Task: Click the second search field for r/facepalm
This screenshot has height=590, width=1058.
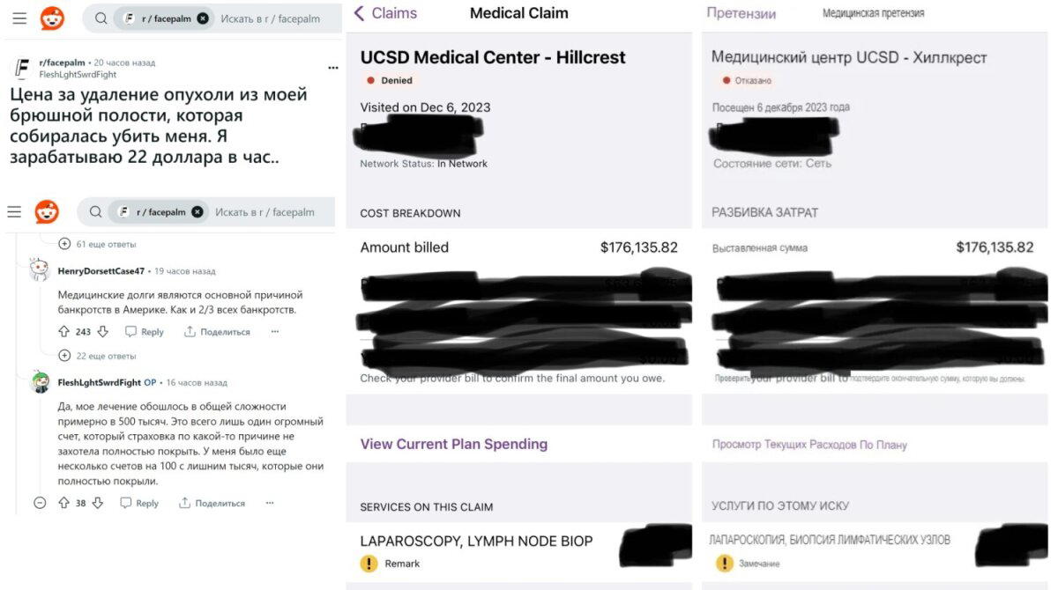Action: click(206, 212)
